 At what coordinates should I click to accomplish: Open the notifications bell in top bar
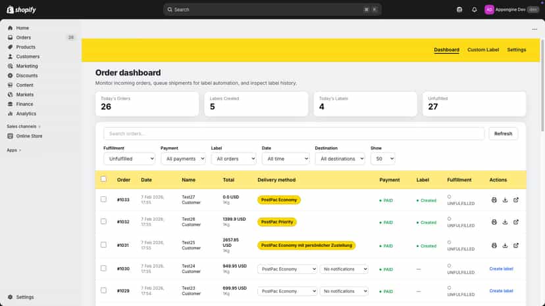tap(474, 10)
